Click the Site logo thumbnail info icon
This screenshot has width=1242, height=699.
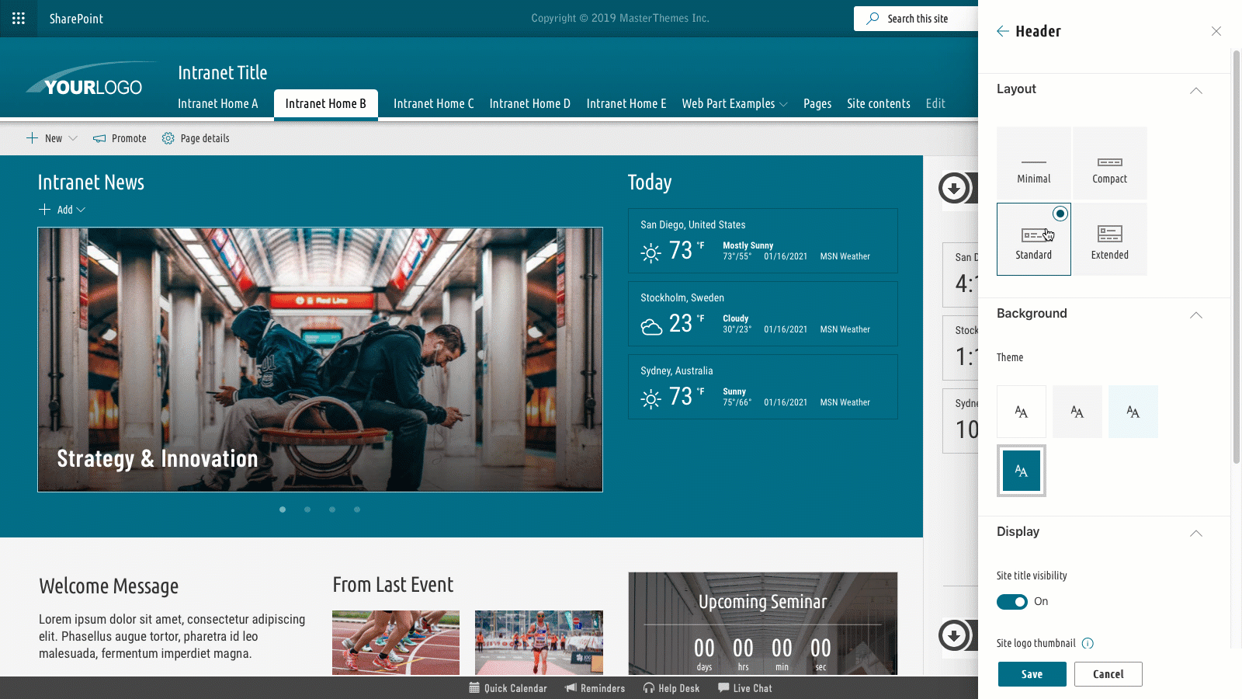click(1088, 643)
